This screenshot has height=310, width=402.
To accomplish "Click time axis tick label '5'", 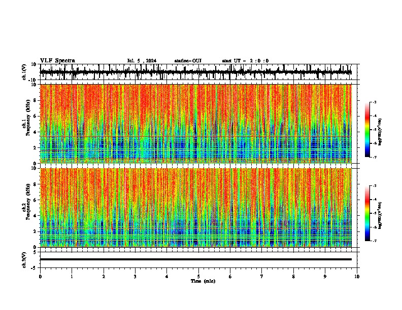I will coord(198,277).
